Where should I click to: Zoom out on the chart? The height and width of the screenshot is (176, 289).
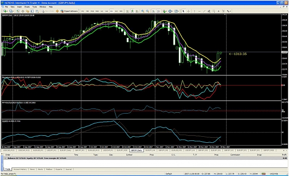click(148, 11)
